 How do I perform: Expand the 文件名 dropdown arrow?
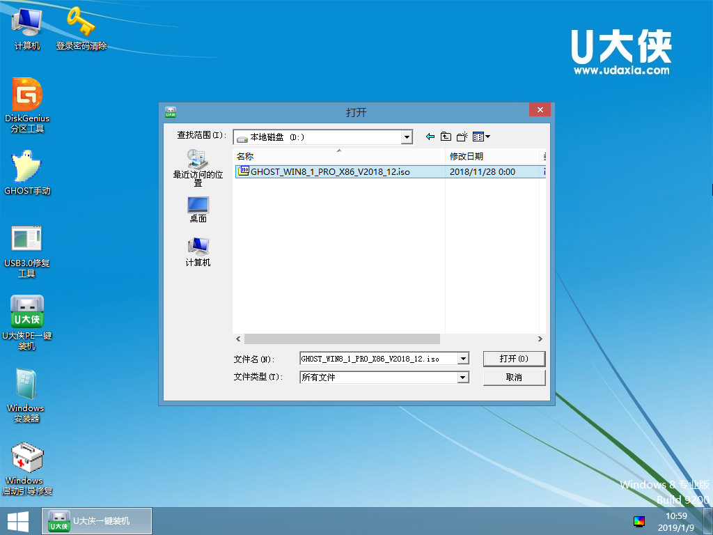pos(463,359)
